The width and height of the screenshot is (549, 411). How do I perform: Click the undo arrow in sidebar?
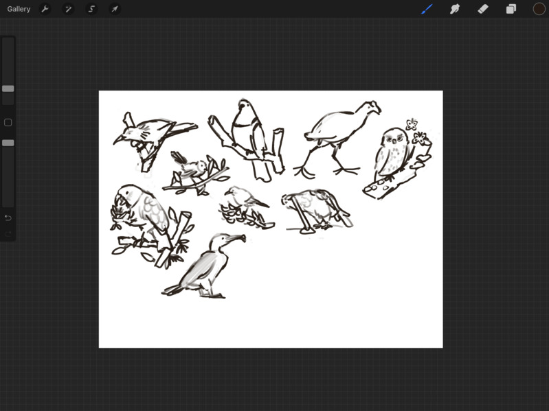click(x=8, y=218)
